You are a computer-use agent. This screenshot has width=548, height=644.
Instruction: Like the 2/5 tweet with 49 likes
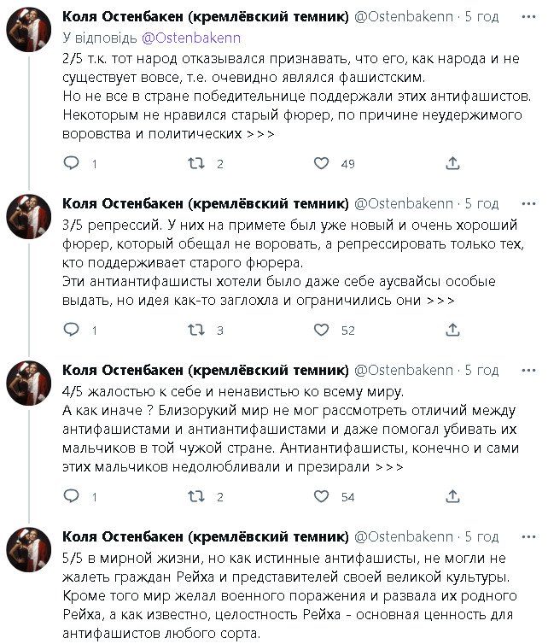coord(322,163)
